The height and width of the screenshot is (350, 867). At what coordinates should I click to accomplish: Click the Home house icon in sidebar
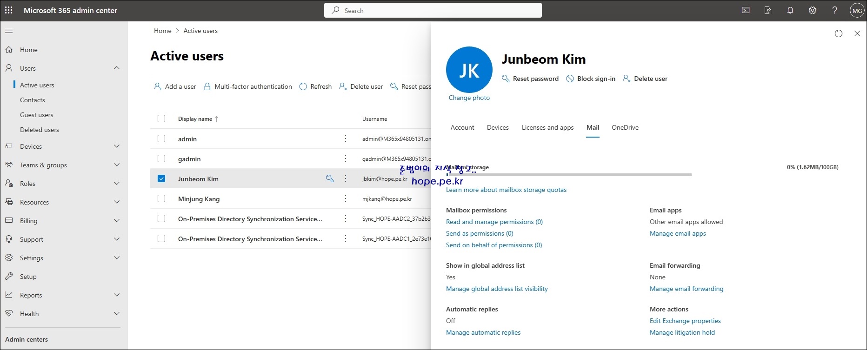point(9,50)
